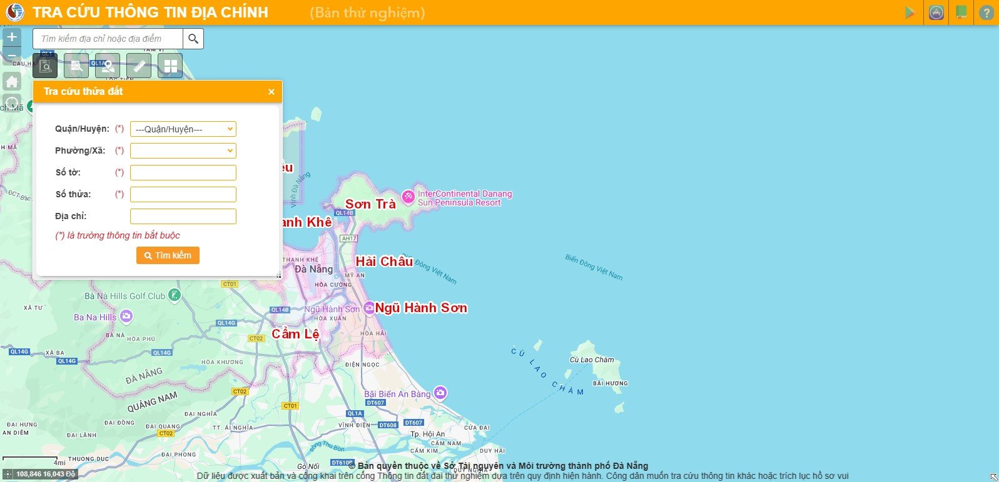This screenshot has width=999, height=482.
Task: Open the green user guide book icon
Action: [x=961, y=12]
